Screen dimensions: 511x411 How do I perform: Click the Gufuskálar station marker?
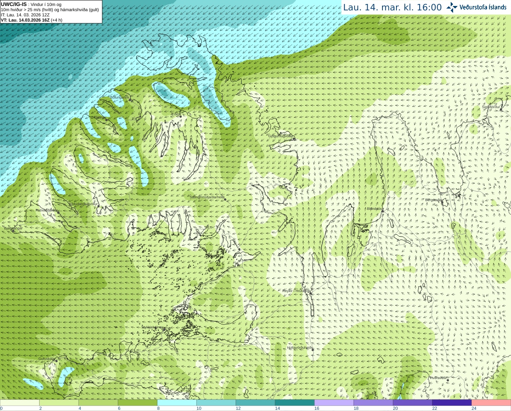tap(56, 361)
